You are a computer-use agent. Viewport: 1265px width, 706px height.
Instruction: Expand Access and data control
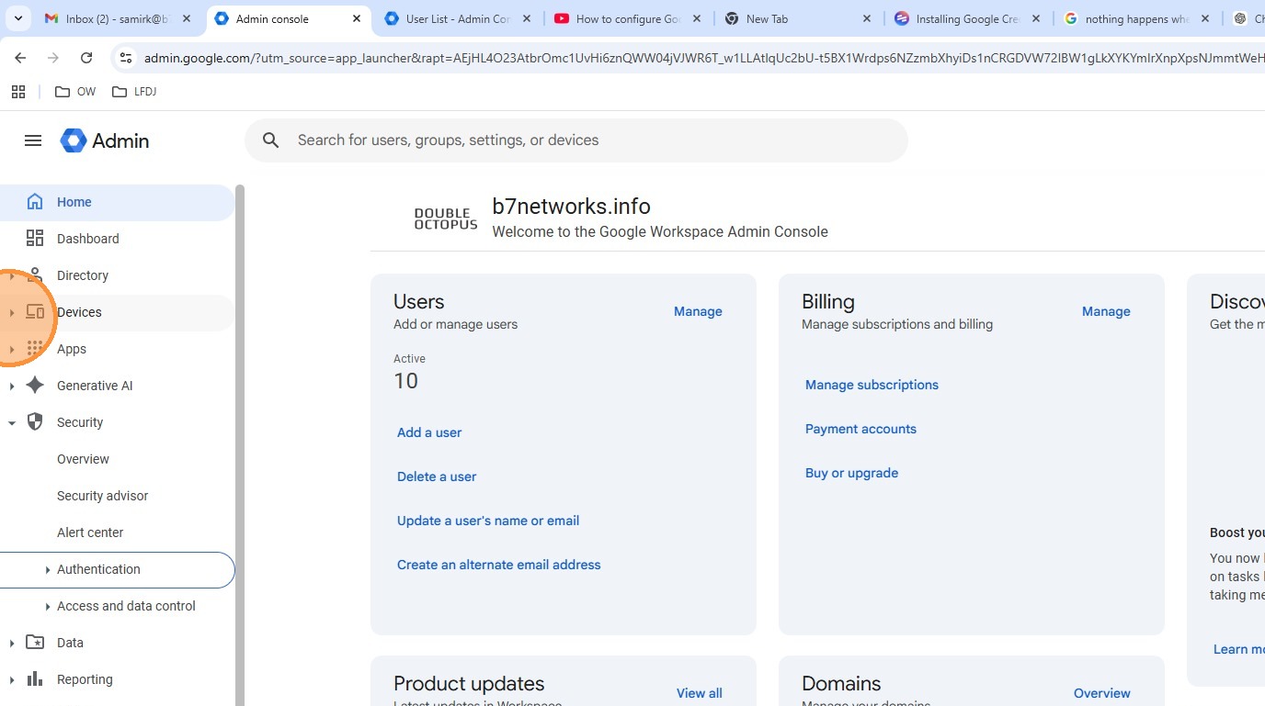(47, 607)
